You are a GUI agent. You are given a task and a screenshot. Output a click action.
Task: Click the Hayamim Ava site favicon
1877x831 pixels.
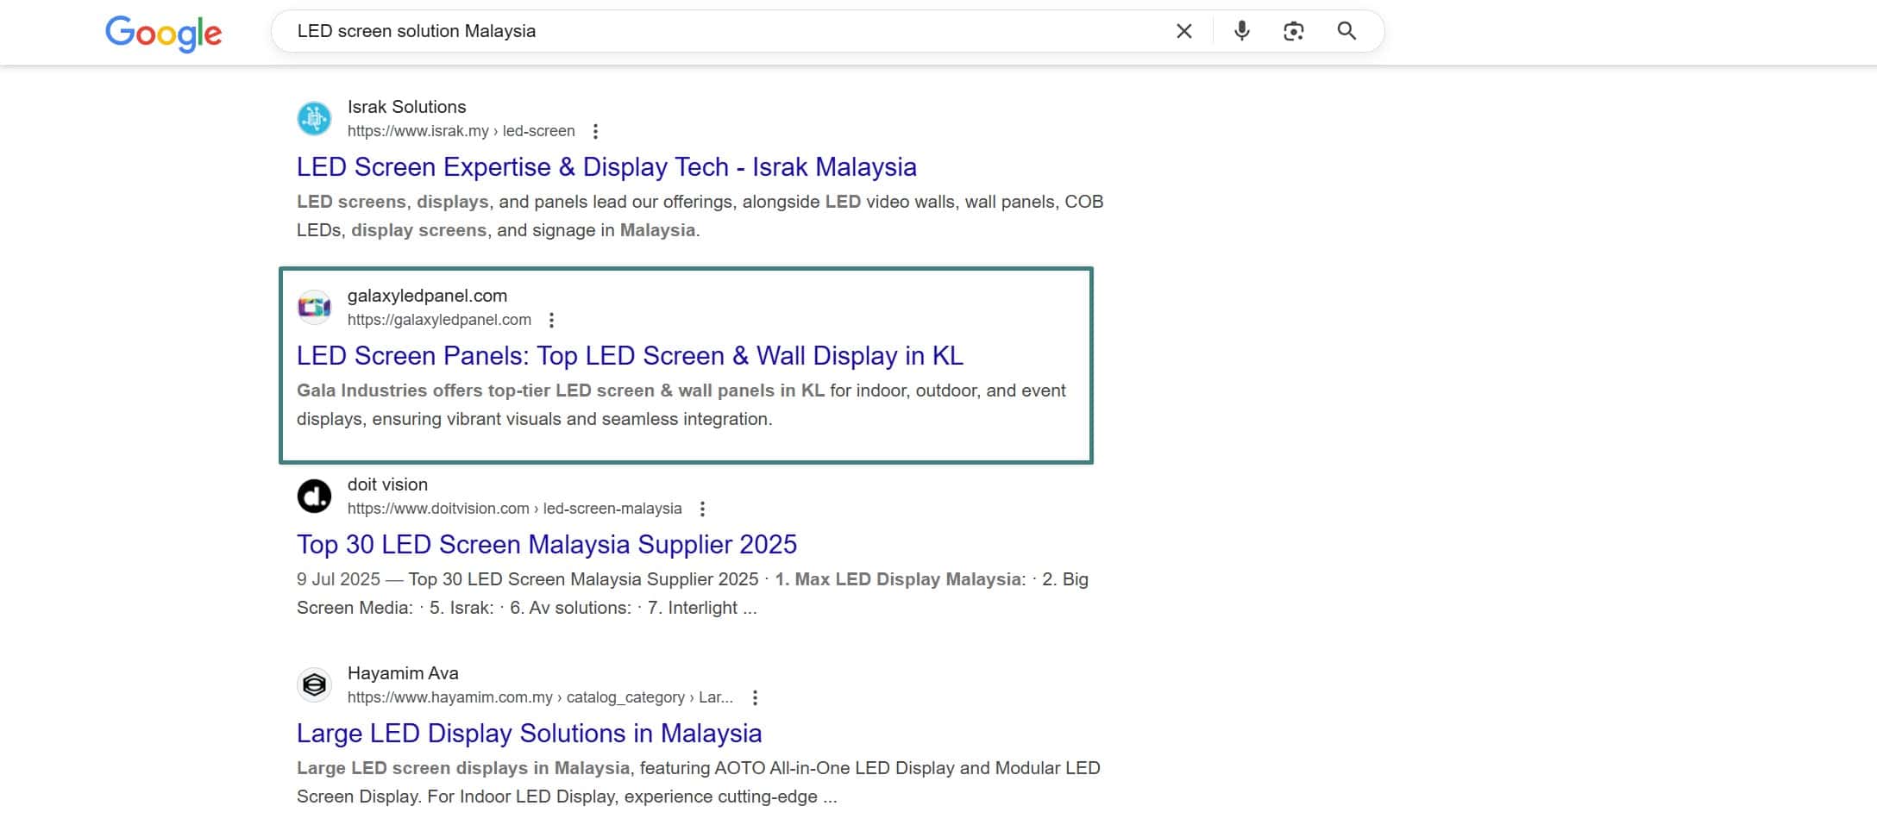coord(314,684)
